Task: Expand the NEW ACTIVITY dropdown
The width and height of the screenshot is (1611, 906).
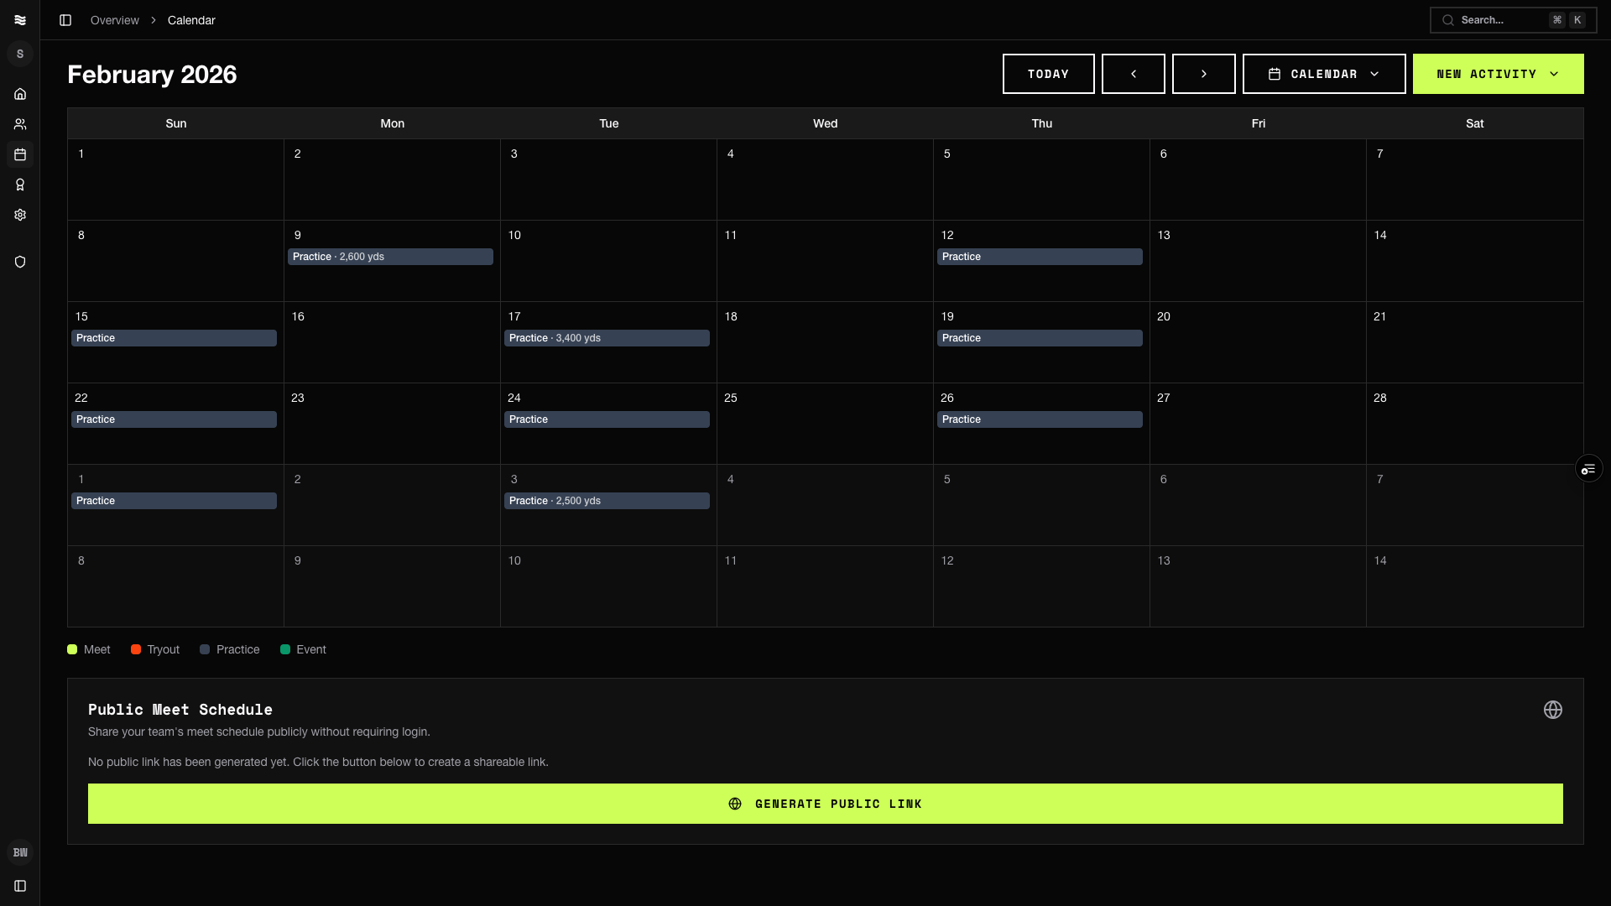Action: click(x=1499, y=74)
